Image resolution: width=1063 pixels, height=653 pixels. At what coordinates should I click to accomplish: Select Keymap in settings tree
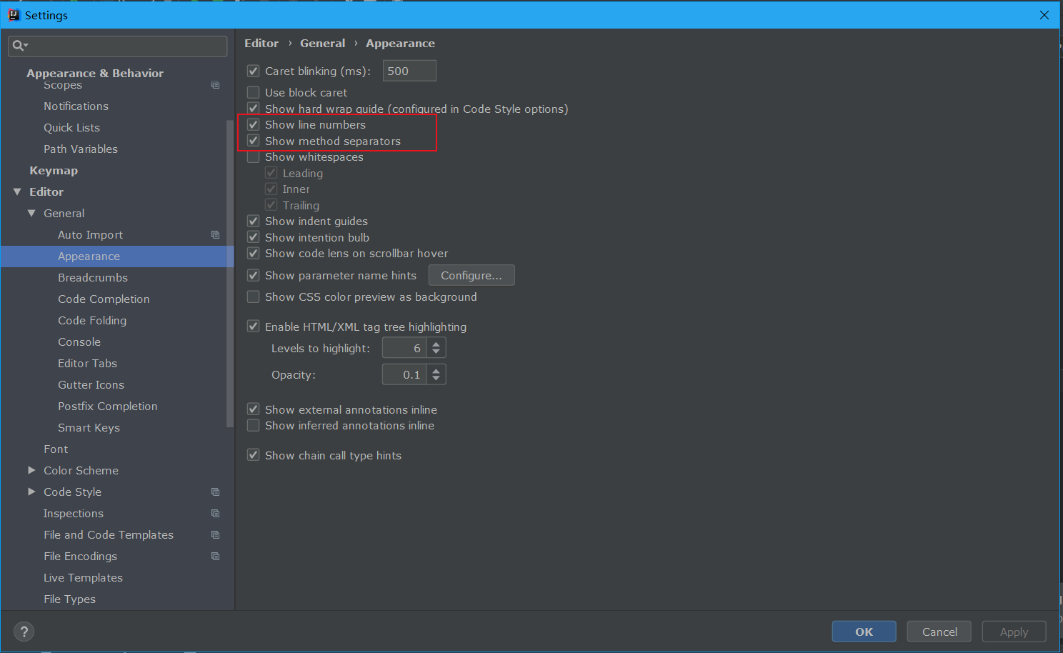[x=54, y=170]
